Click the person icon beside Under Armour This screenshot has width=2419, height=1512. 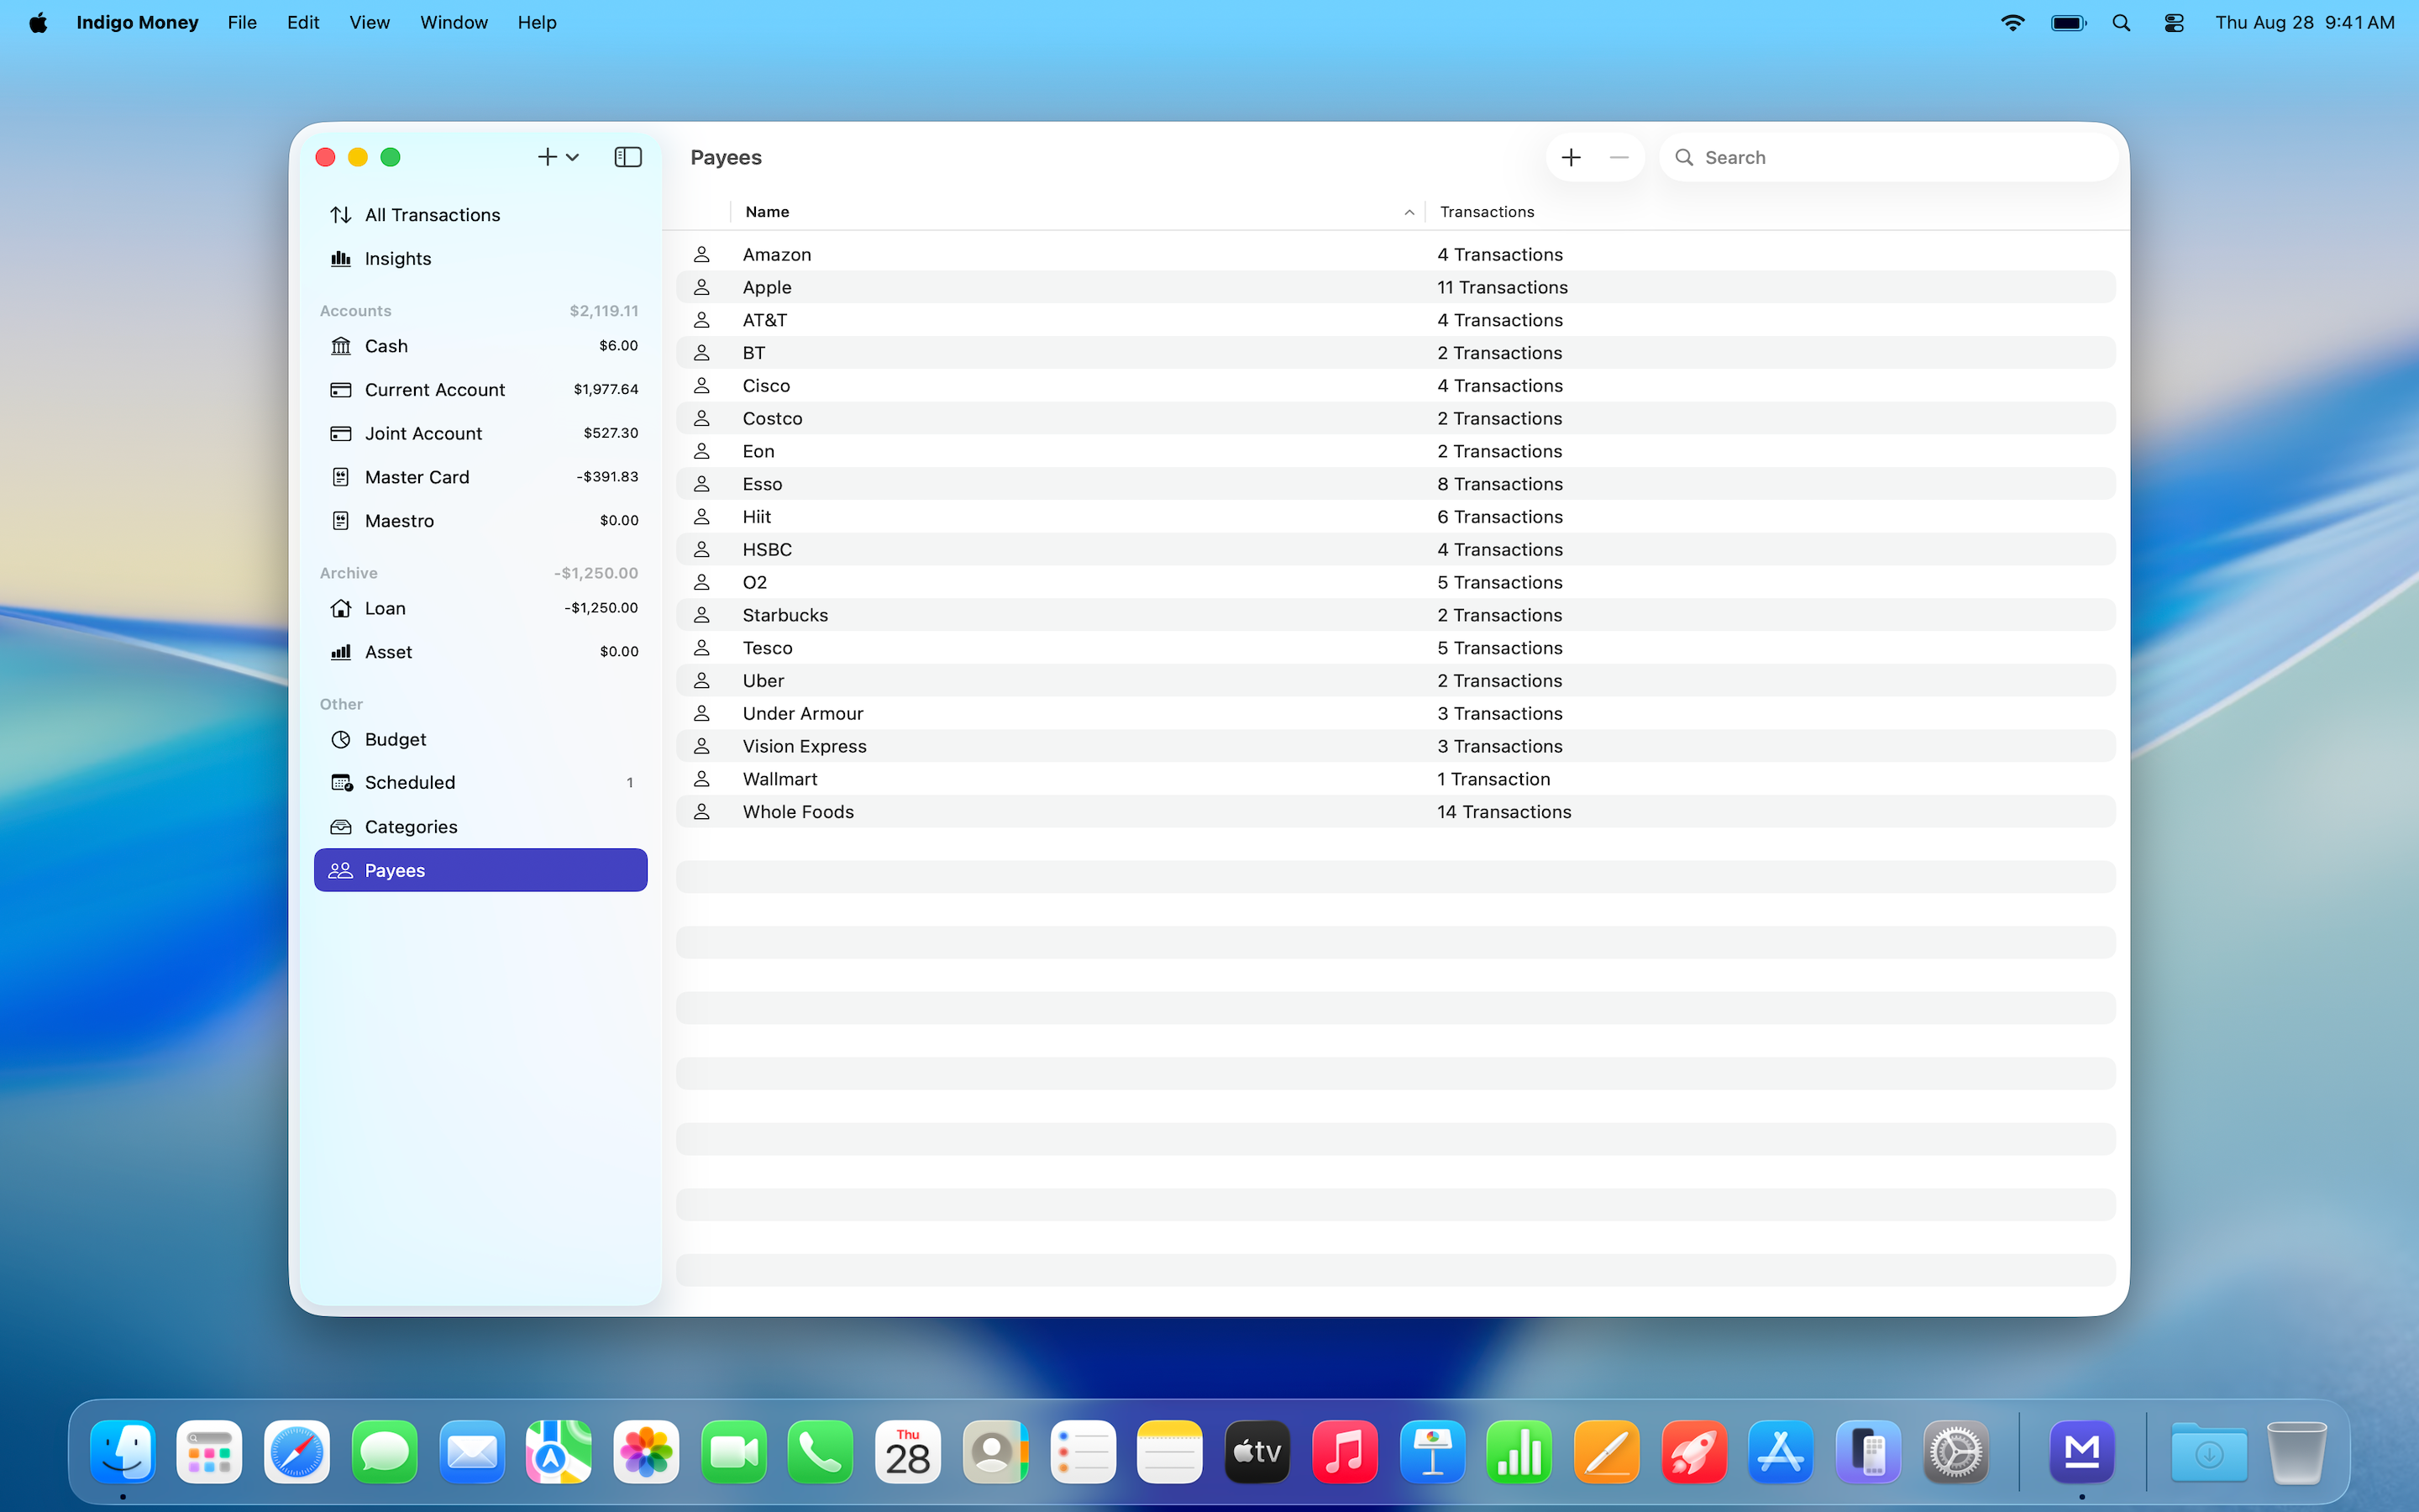[x=701, y=714]
